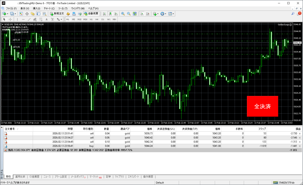Switch to the 口座履歴 tab

click(34, 177)
